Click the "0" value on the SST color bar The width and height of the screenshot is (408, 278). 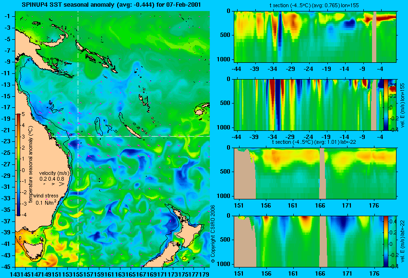pos(23,171)
